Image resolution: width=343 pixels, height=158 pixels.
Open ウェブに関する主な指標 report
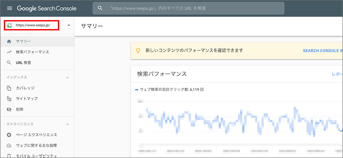tap(37, 146)
